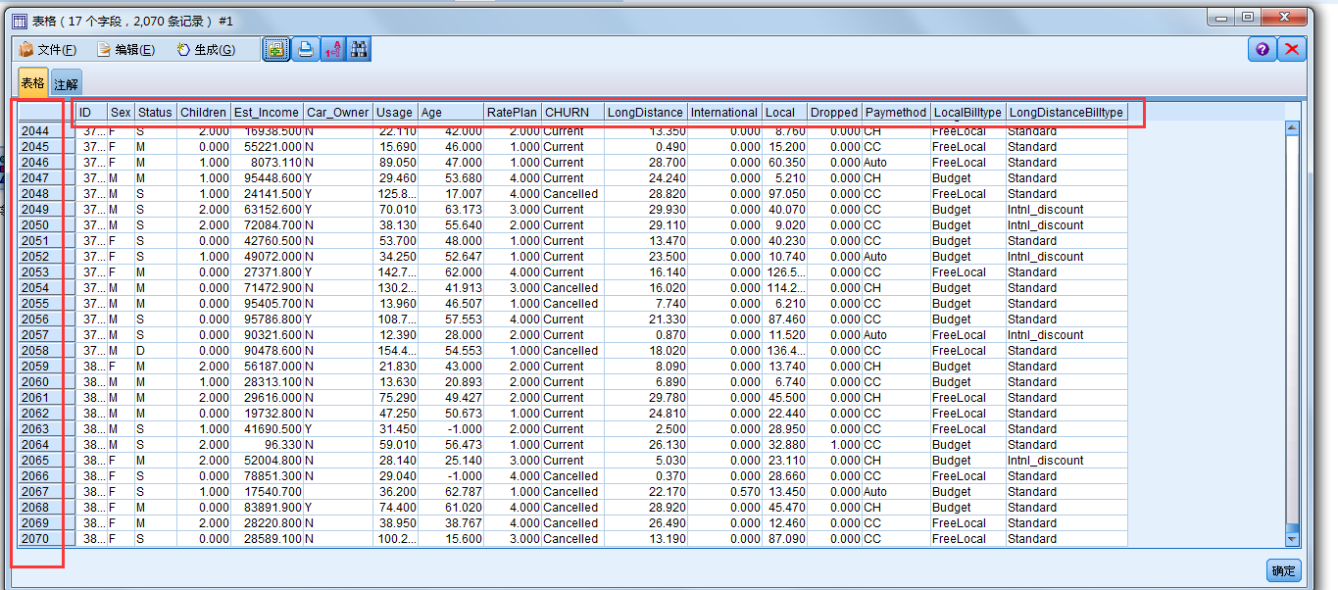Screen dimensions: 1338x590
Task: Open help via the question mark icon
Action: pos(1262,49)
